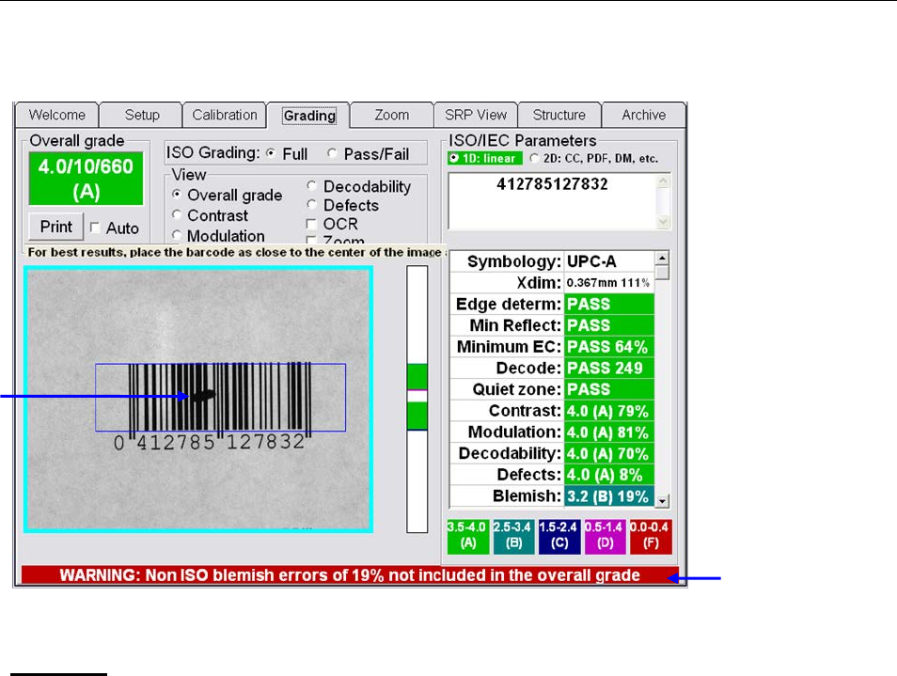This screenshot has width=897, height=676.
Task: Click the Decode PASS 249 cell
Action: tap(608, 368)
